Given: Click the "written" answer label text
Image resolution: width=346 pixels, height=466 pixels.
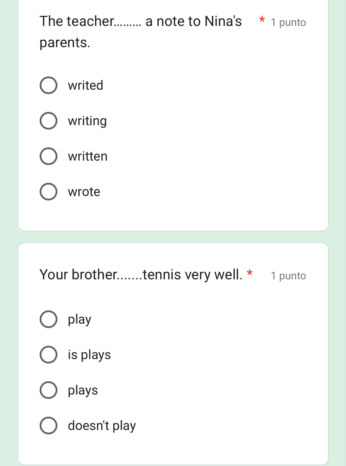Looking at the screenshot, I should pos(88,156).
